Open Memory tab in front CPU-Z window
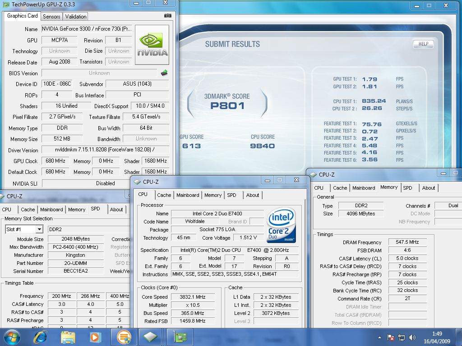 [213, 195]
